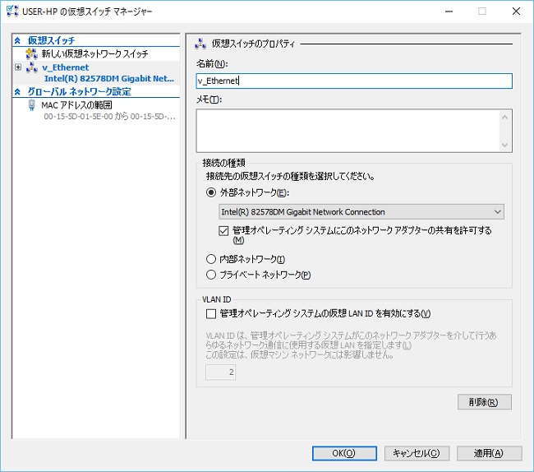Click the Virtual Switch Manager title bar icon
Image resolution: width=534 pixels, height=472 pixels.
(12, 11)
